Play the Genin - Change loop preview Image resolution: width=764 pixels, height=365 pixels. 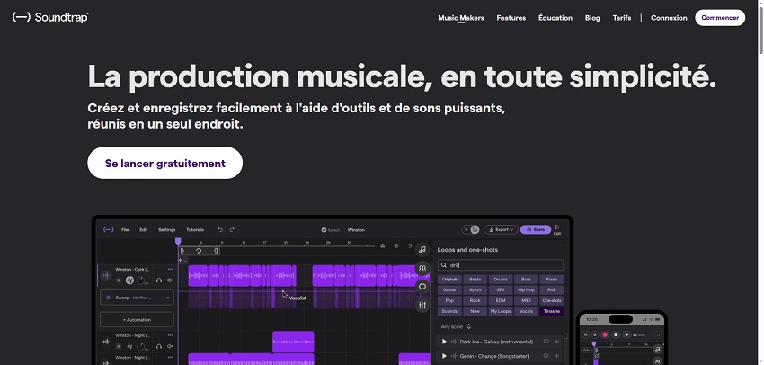click(x=444, y=356)
